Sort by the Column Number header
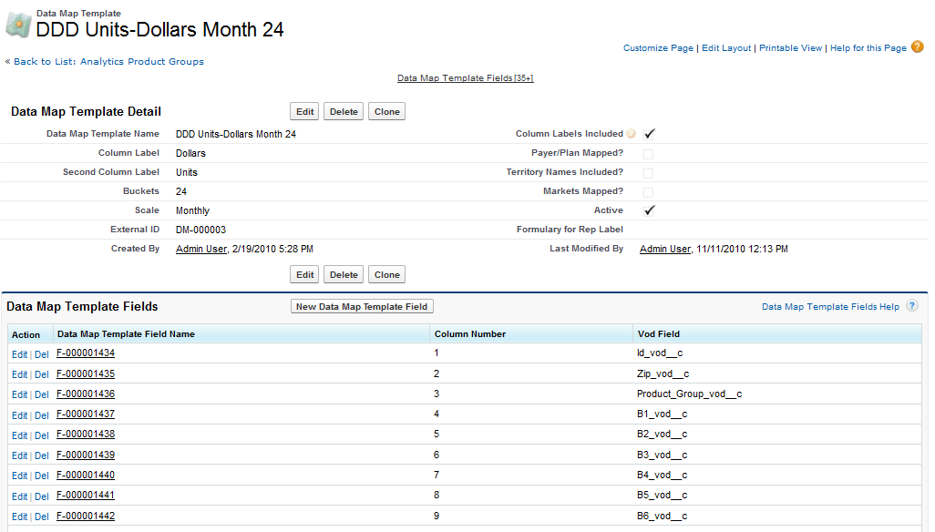 pyautogui.click(x=470, y=334)
